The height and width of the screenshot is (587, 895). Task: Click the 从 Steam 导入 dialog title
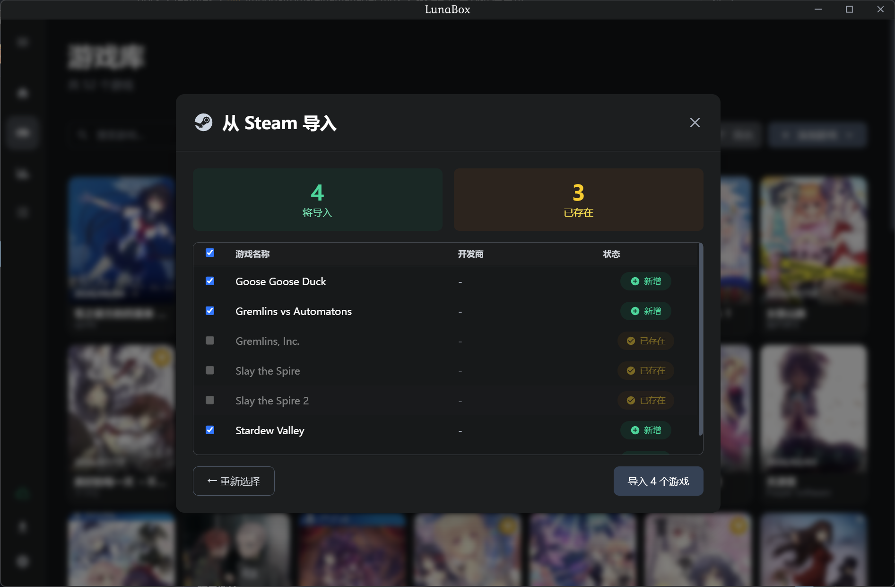coord(279,123)
